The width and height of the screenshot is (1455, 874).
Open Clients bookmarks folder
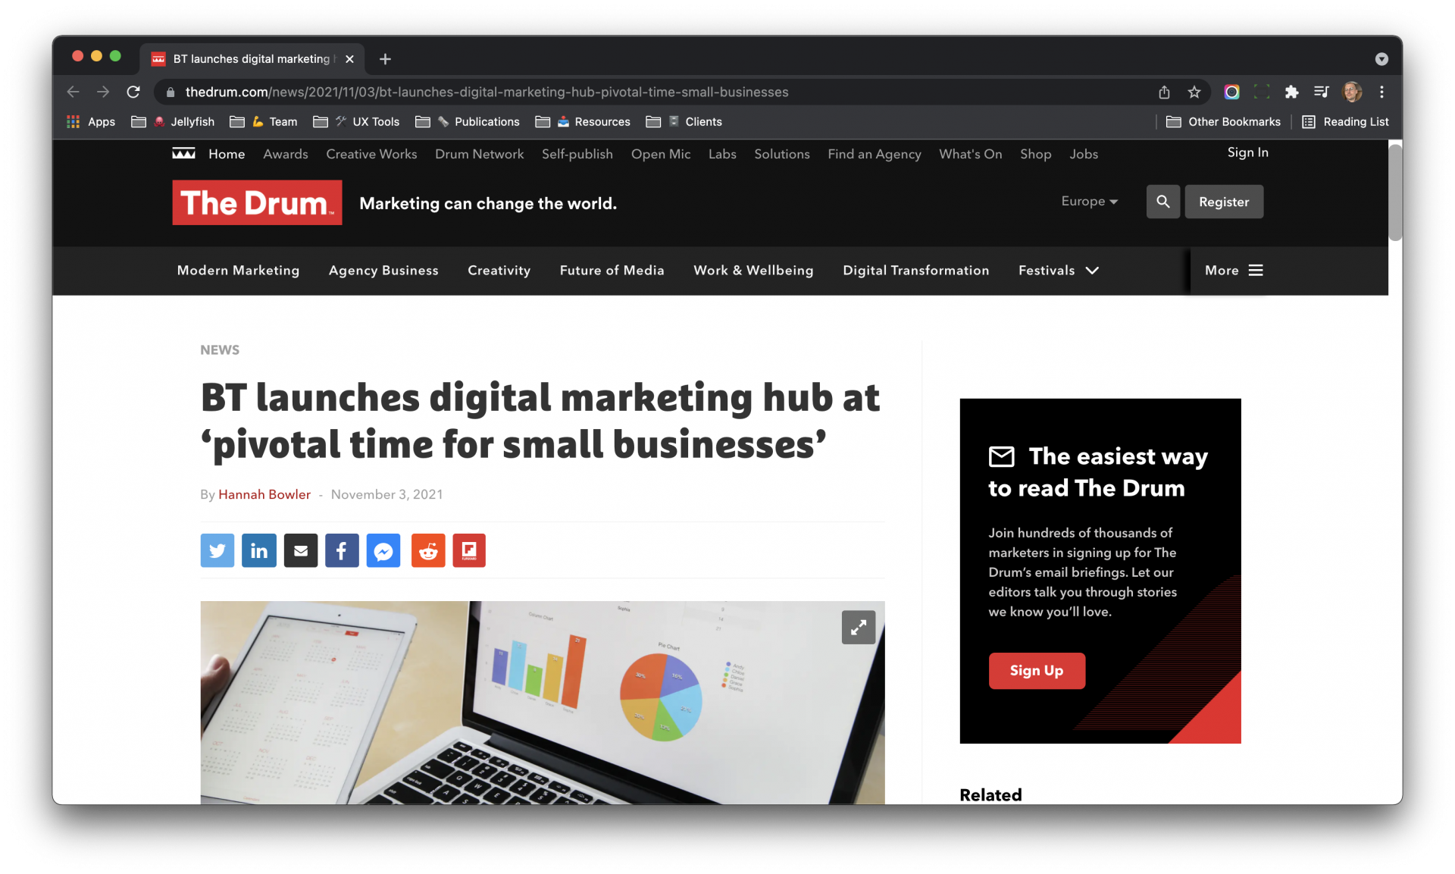tap(684, 121)
